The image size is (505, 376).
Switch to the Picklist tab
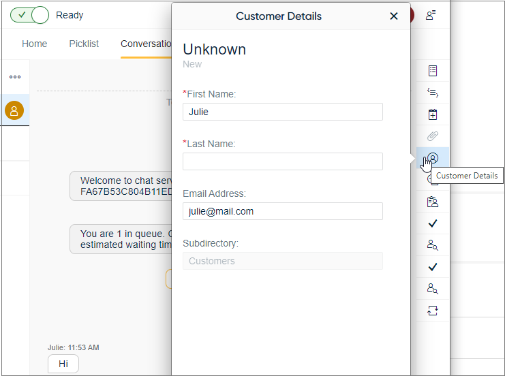(x=84, y=44)
